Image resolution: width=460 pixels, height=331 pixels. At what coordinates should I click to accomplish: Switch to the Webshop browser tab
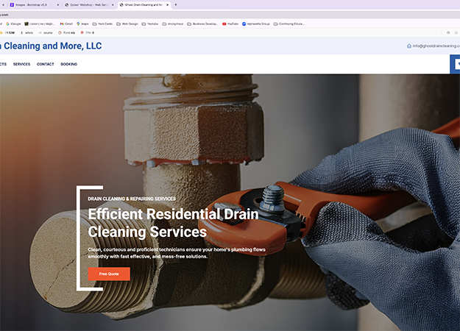click(x=88, y=4)
